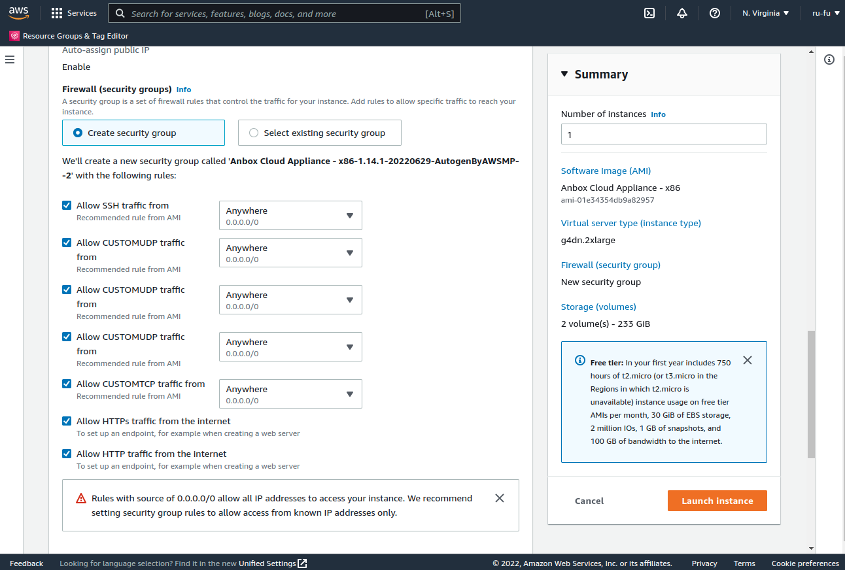Open the Privacy footer link
The image size is (845, 570).
click(x=704, y=563)
